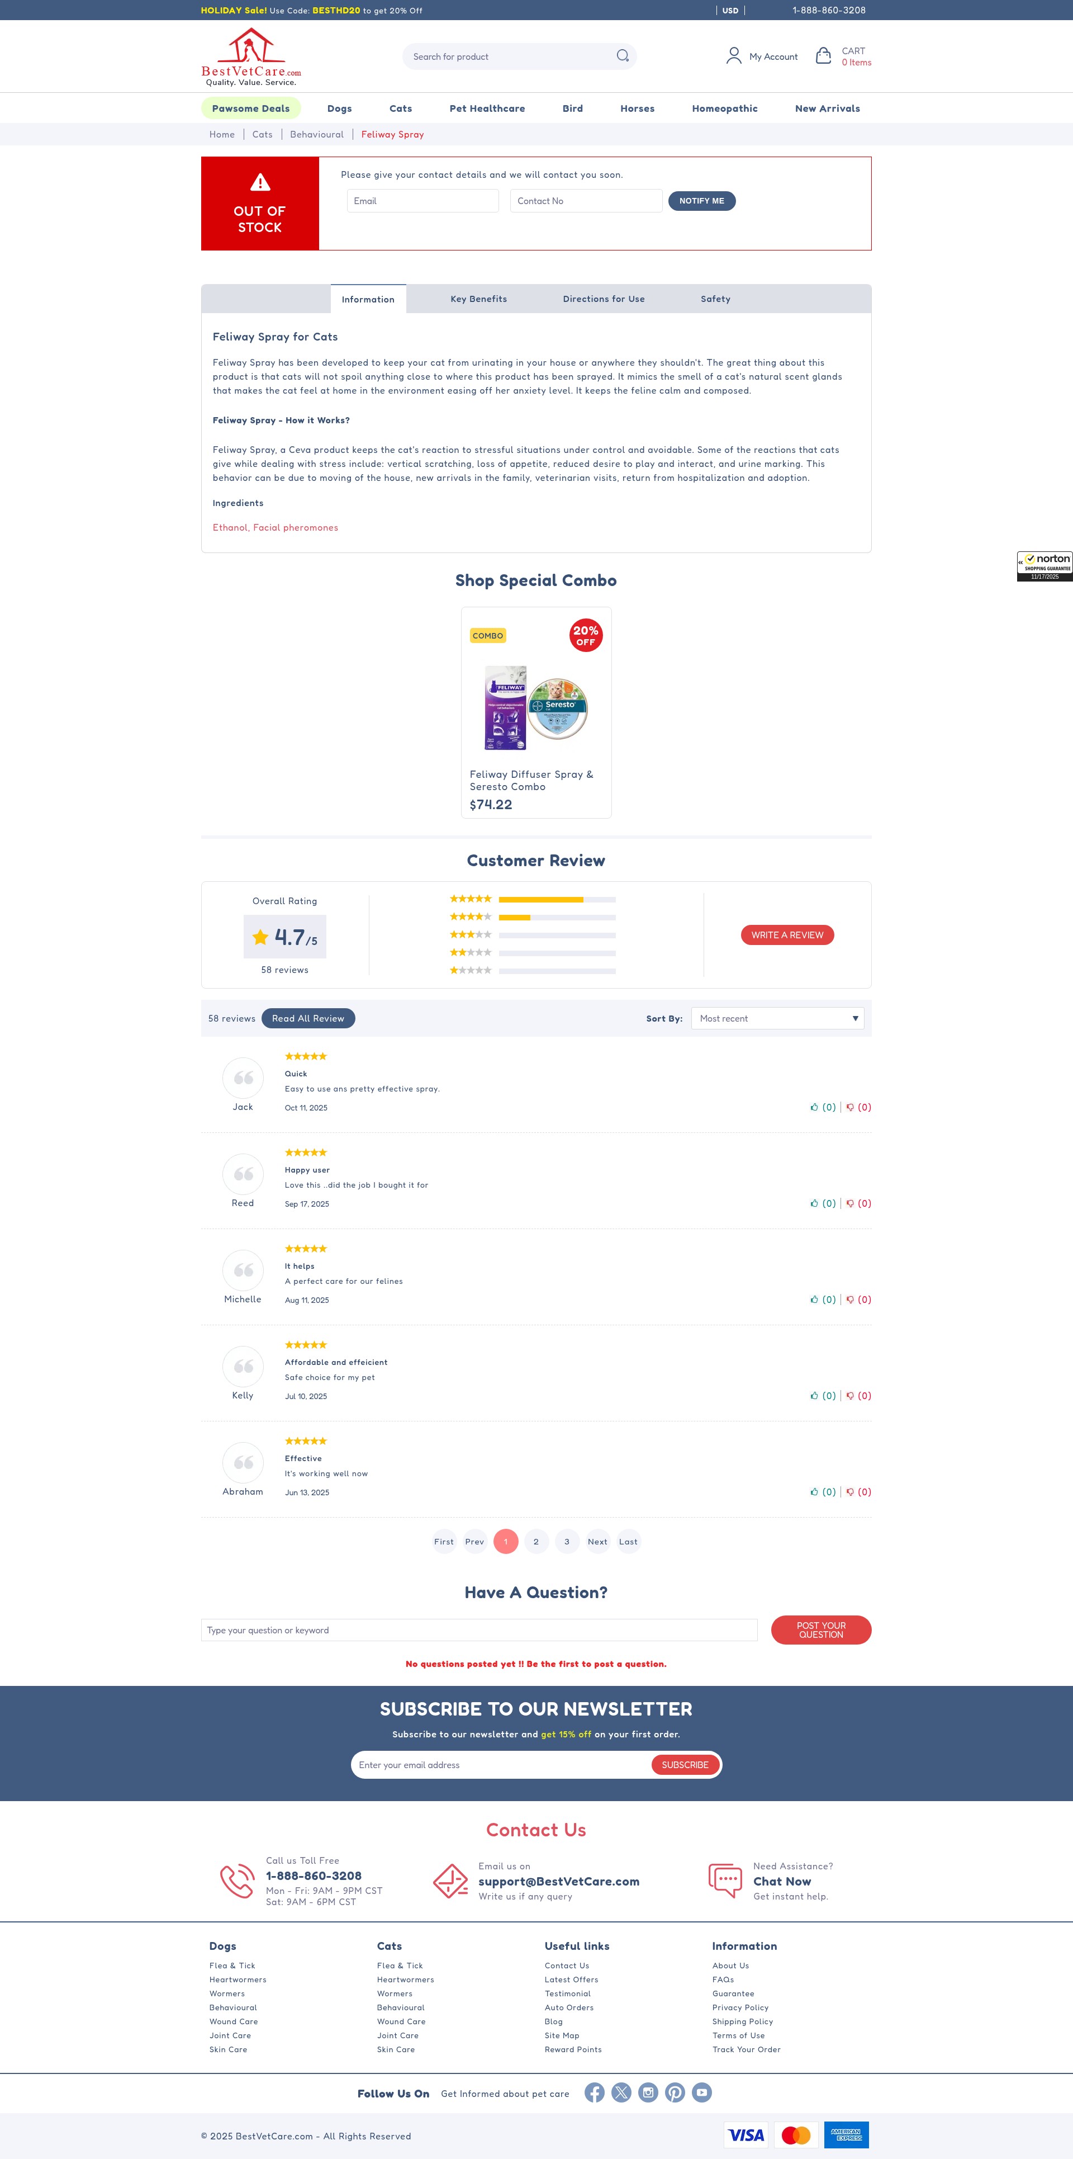Open the Dogs menu
The width and height of the screenshot is (1073, 2159).
[339, 108]
